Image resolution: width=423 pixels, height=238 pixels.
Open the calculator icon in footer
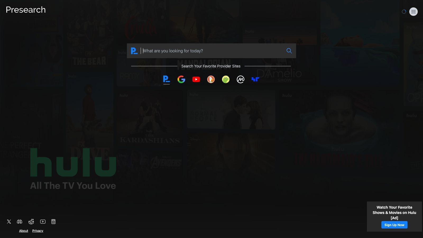coord(53,222)
